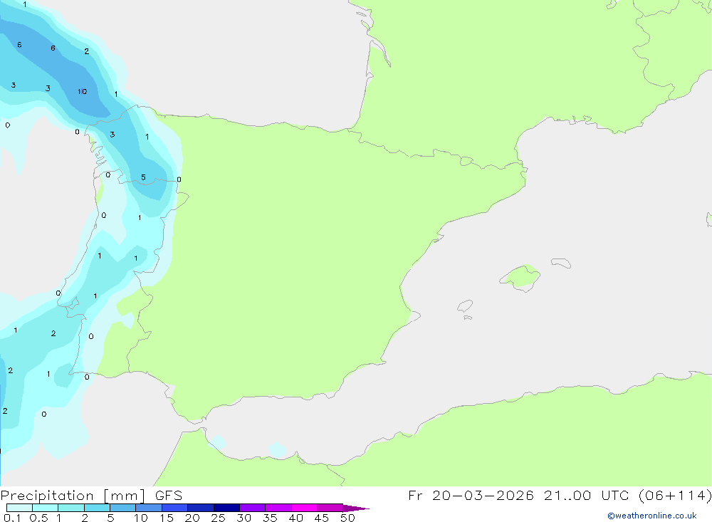Click the '10' precipitation value on the map

pos(82,92)
